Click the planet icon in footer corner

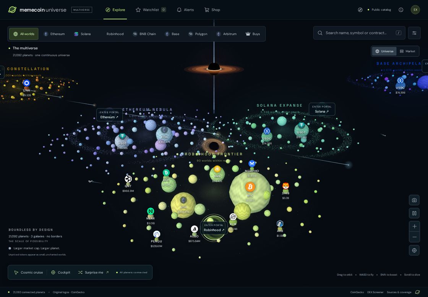point(417,292)
